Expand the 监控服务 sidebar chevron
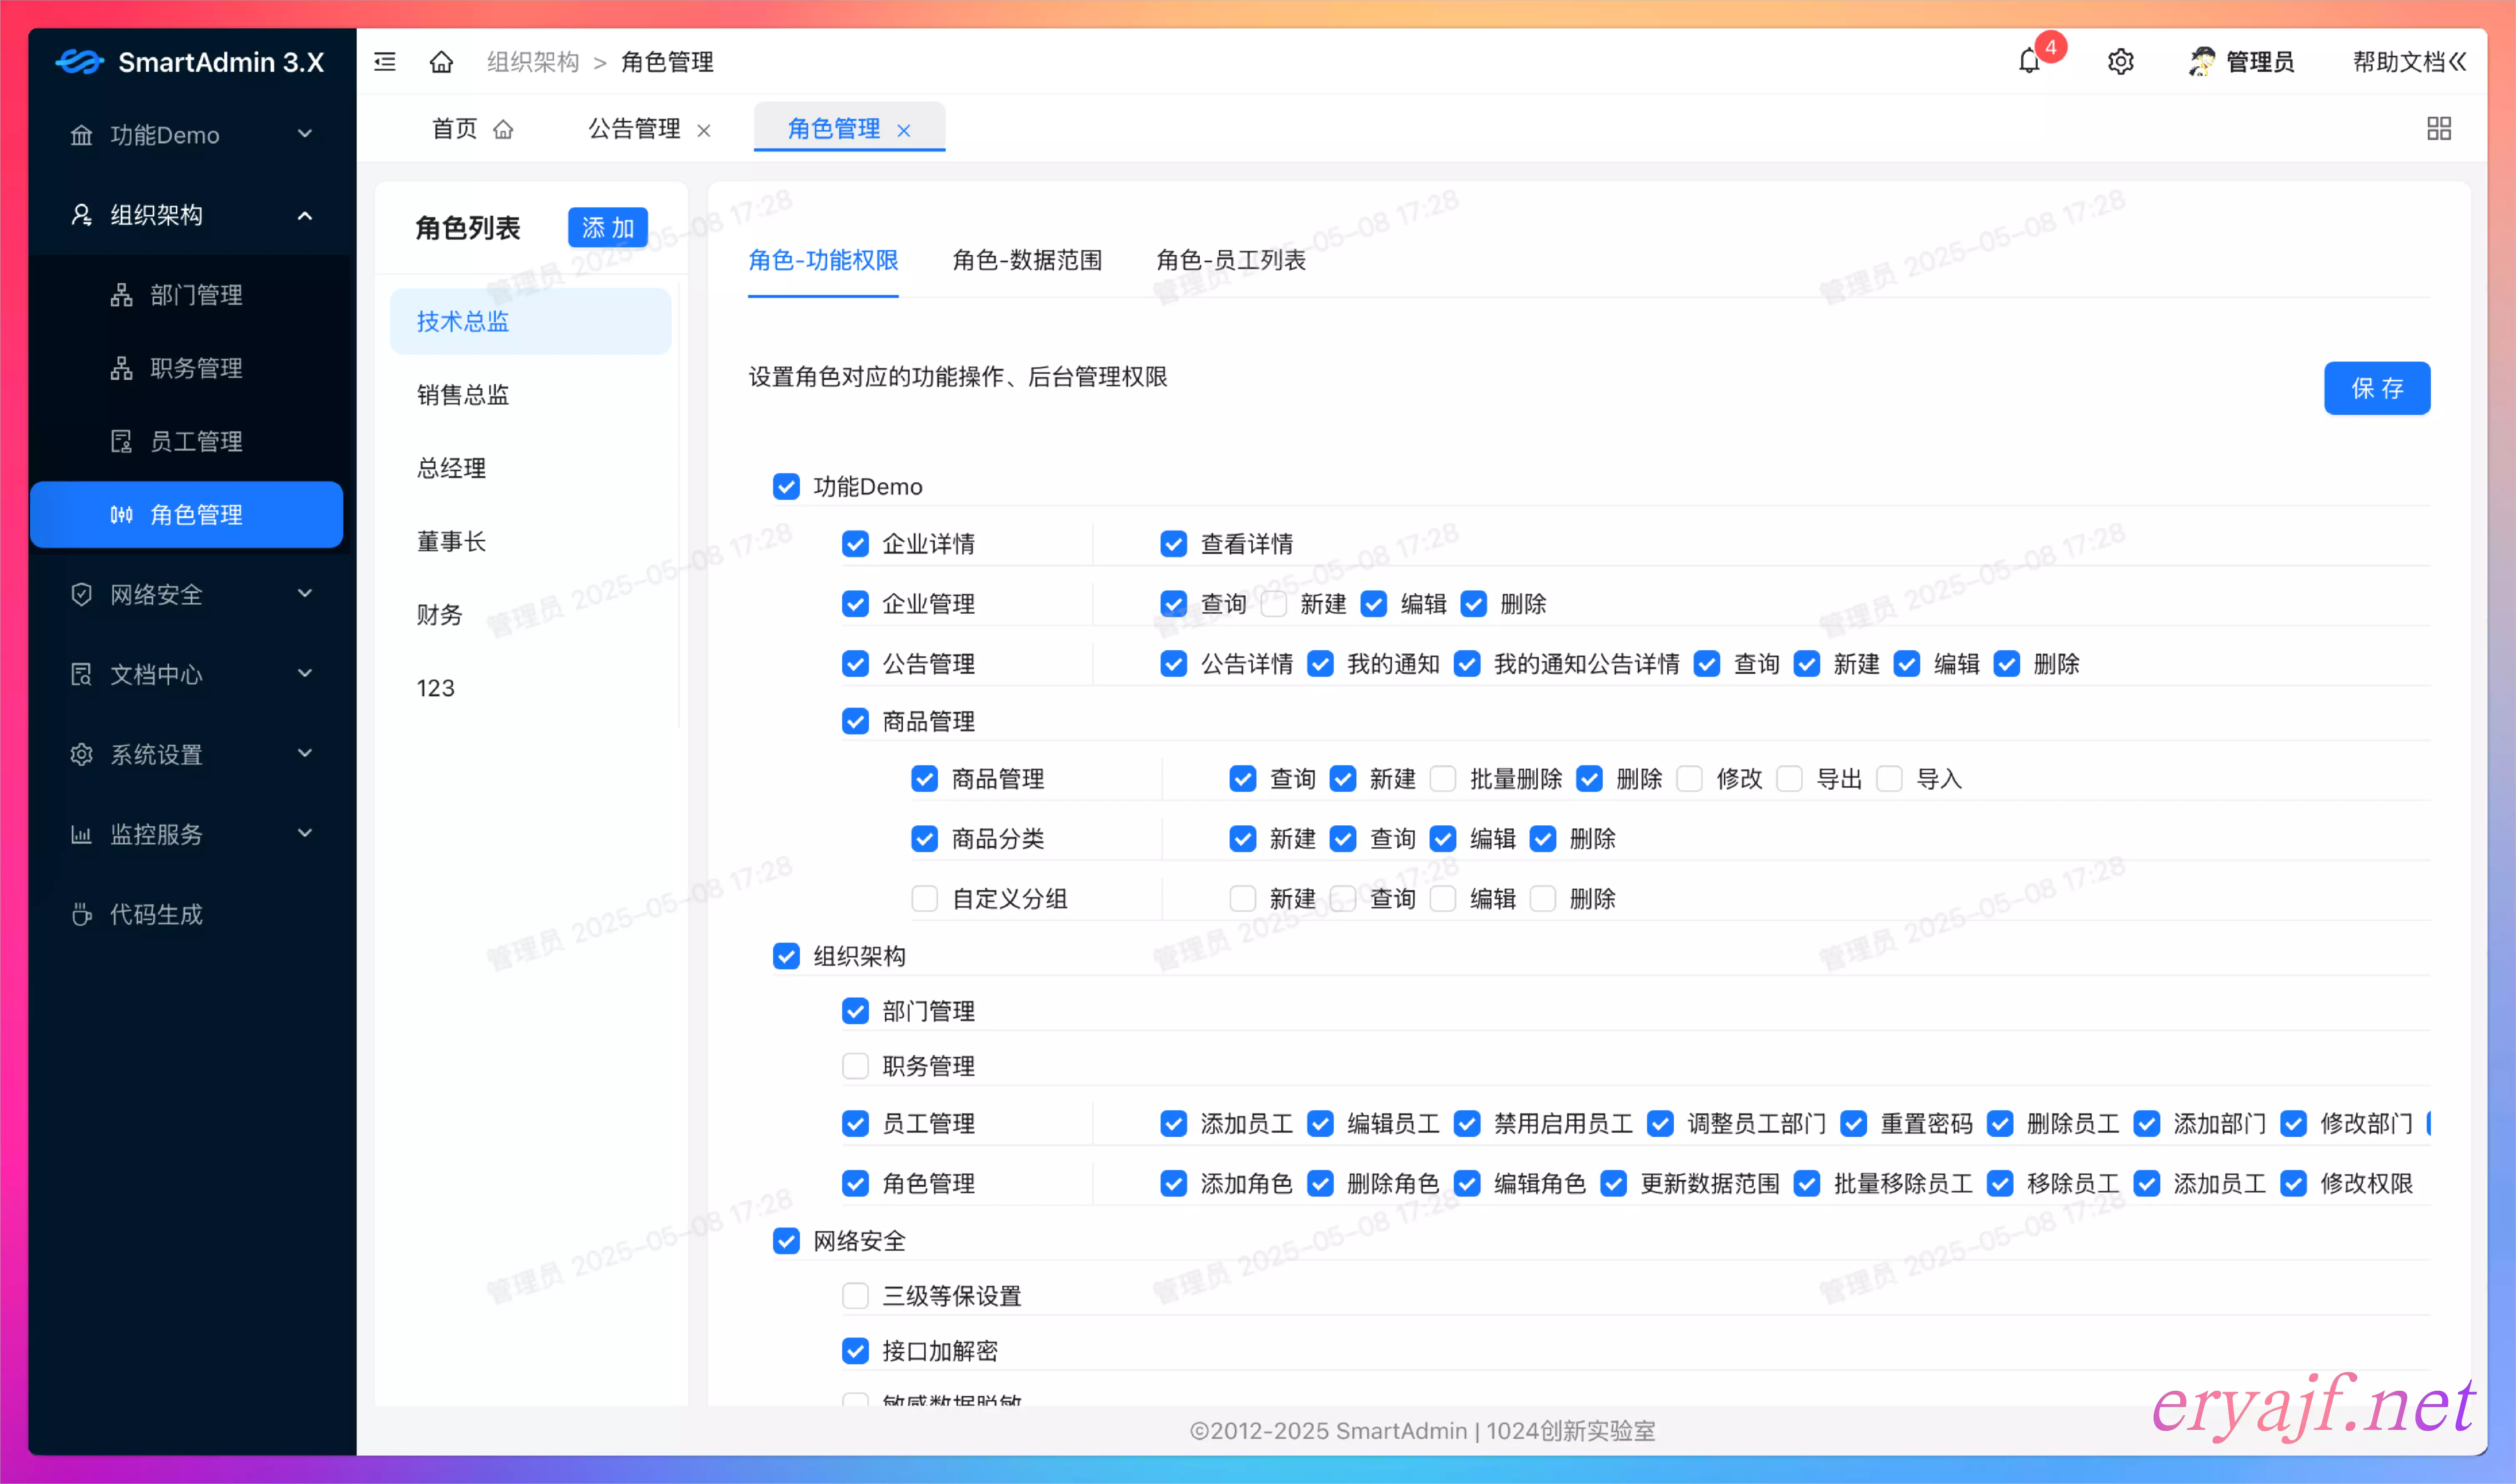 coord(305,833)
